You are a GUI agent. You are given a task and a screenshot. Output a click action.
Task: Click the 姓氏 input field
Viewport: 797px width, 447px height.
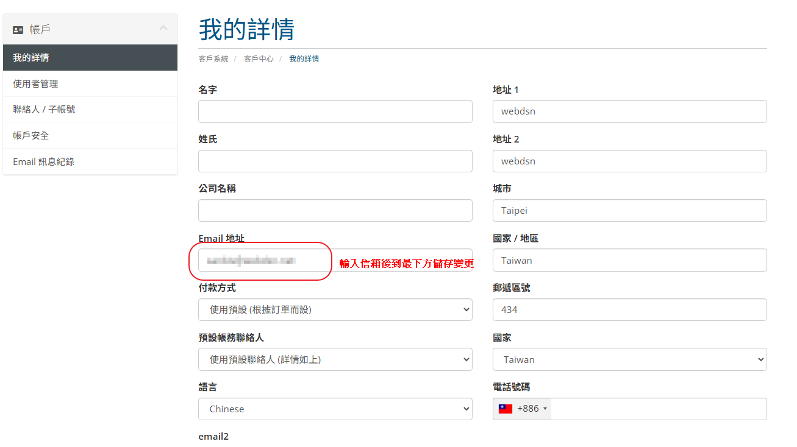(x=335, y=161)
